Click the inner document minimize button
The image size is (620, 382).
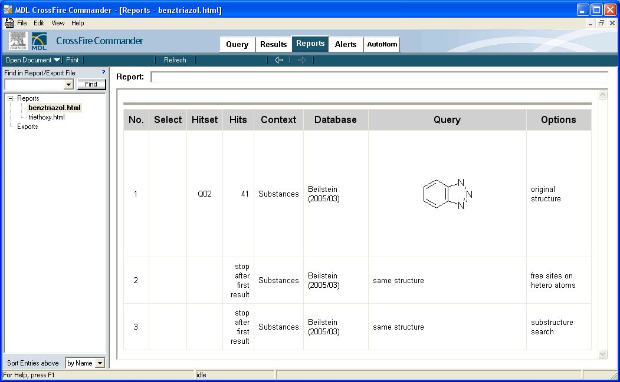pos(591,24)
